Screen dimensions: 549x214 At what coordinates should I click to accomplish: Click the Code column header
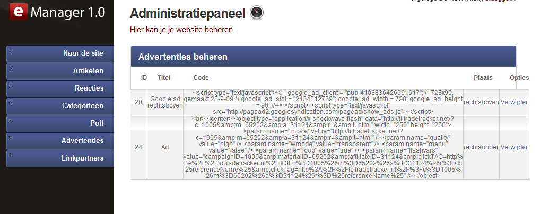[201, 78]
